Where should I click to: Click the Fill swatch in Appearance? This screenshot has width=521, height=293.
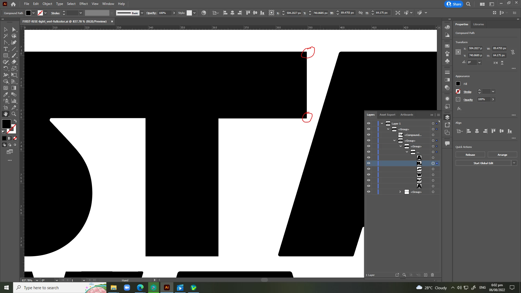(458, 84)
